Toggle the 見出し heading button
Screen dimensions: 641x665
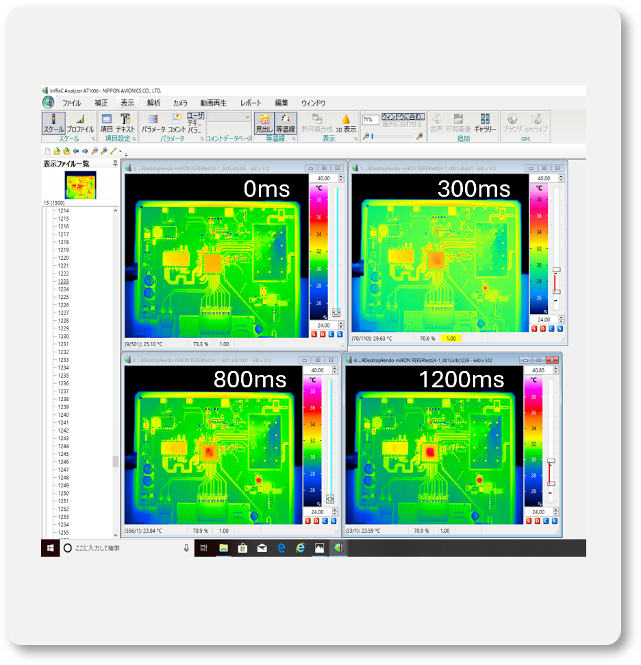click(264, 123)
